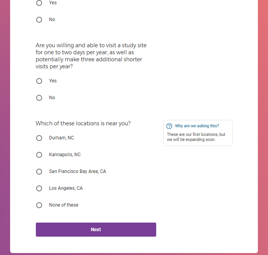Click the question mark help icon
Viewport: 268px width, 255px height.
tap(169, 126)
